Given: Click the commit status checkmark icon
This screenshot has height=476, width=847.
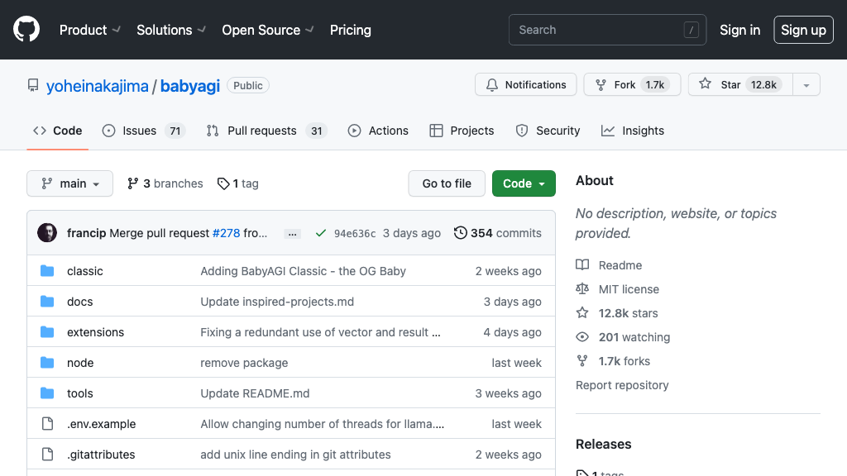Looking at the screenshot, I should click(320, 233).
